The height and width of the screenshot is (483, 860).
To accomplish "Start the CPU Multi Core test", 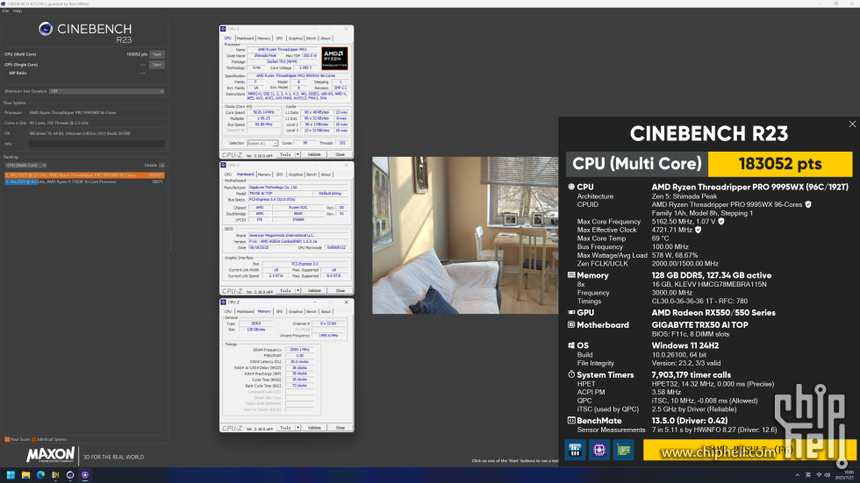I will [x=157, y=54].
